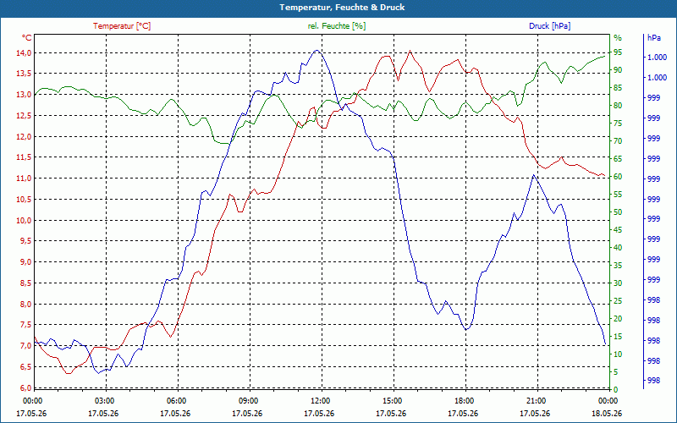Click the '10,0' temperature axis value
Viewport: 677px width, 423px height.
tap(24, 221)
